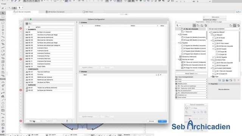The width and height of the screenshot is (242, 136).
Task: Select scheme NE-01 Volumes et surfaces par étage
Action: click(x=49, y=35)
